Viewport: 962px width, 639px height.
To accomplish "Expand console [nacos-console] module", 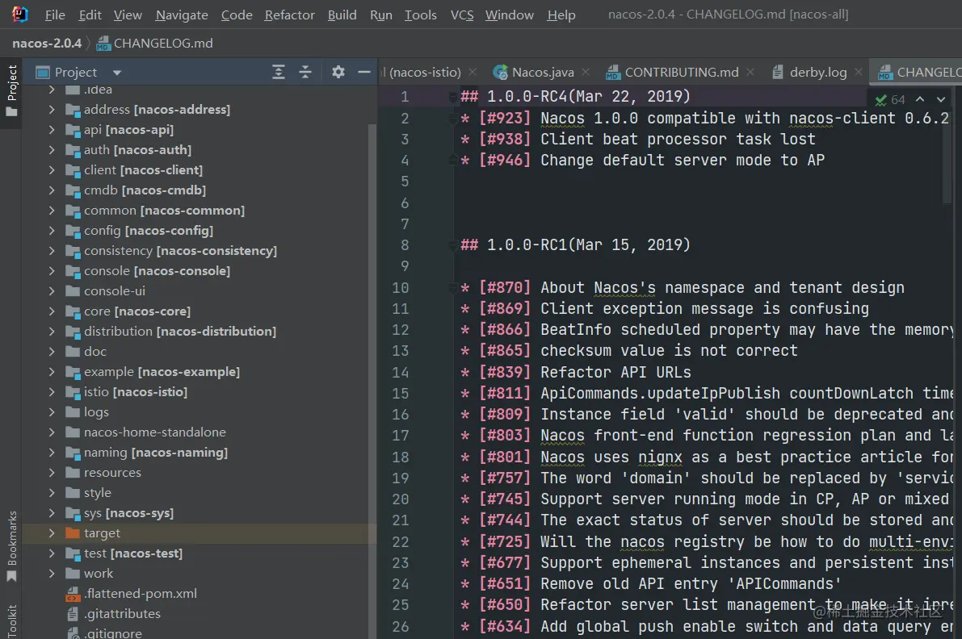I will click(x=52, y=271).
